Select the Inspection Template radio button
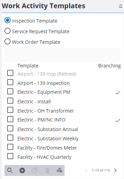This screenshot has height=179, width=124. (x=8, y=21)
